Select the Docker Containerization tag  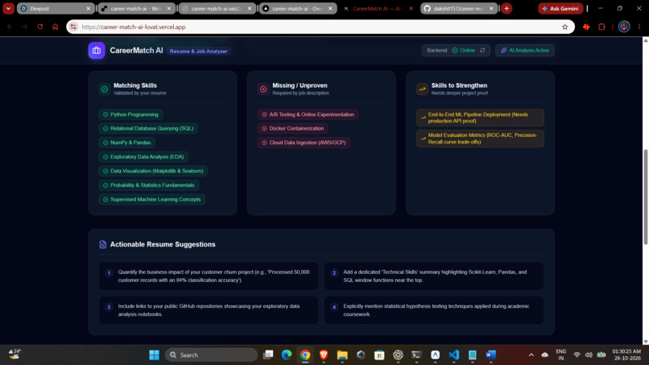pyautogui.click(x=293, y=128)
